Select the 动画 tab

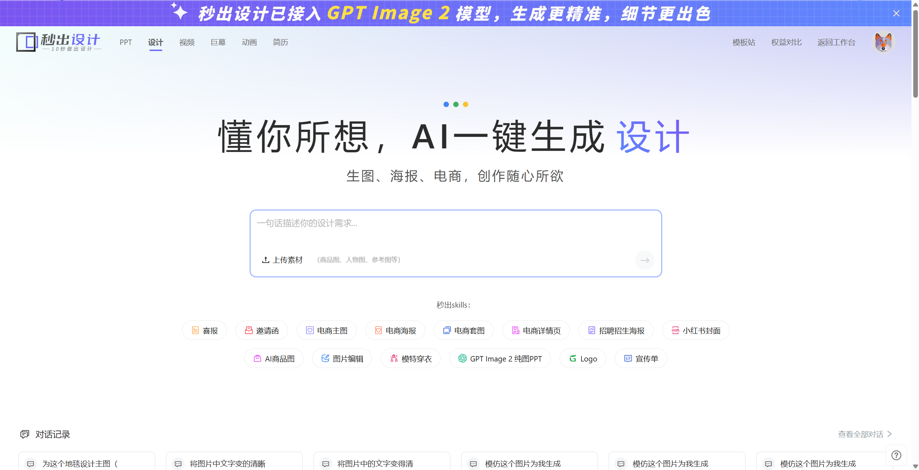click(x=249, y=42)
